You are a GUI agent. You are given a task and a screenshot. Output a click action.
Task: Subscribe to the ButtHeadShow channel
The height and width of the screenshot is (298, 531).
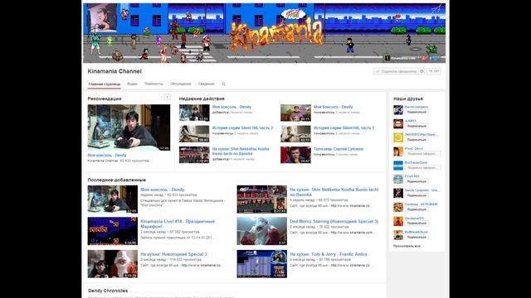417,237
